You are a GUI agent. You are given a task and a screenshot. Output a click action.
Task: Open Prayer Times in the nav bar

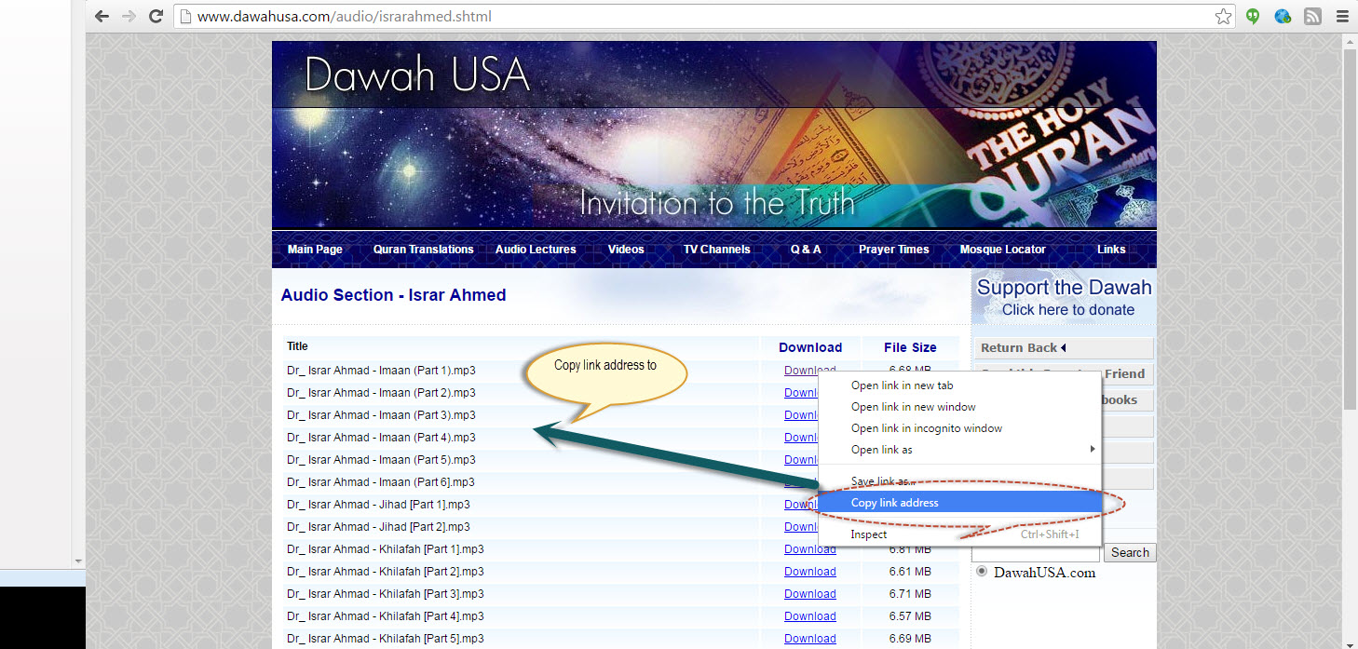coord(894,250)
